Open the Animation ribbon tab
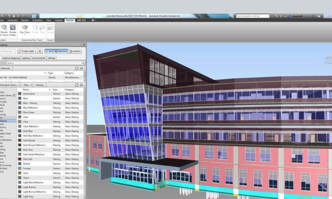332x199 pixels. click(x=37, y=20)
